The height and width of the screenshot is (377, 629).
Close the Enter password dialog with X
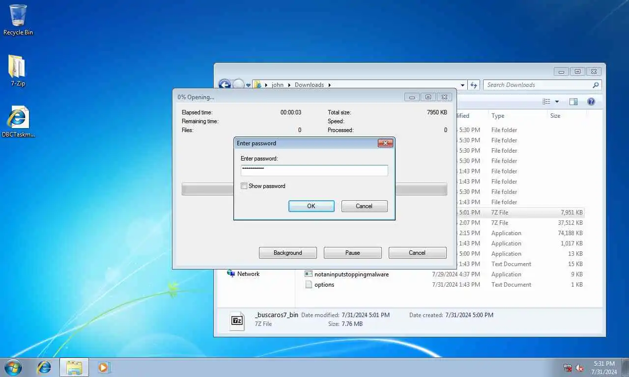click(x=385, y=143)
